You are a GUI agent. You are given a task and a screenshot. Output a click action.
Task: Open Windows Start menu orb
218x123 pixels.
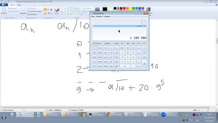4,118
